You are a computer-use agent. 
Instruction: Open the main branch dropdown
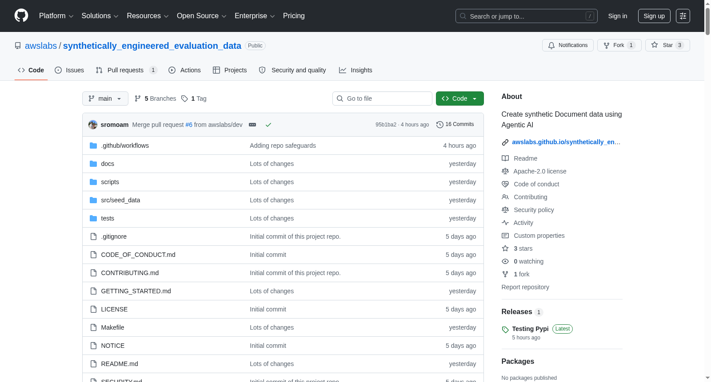pos(105,98)
